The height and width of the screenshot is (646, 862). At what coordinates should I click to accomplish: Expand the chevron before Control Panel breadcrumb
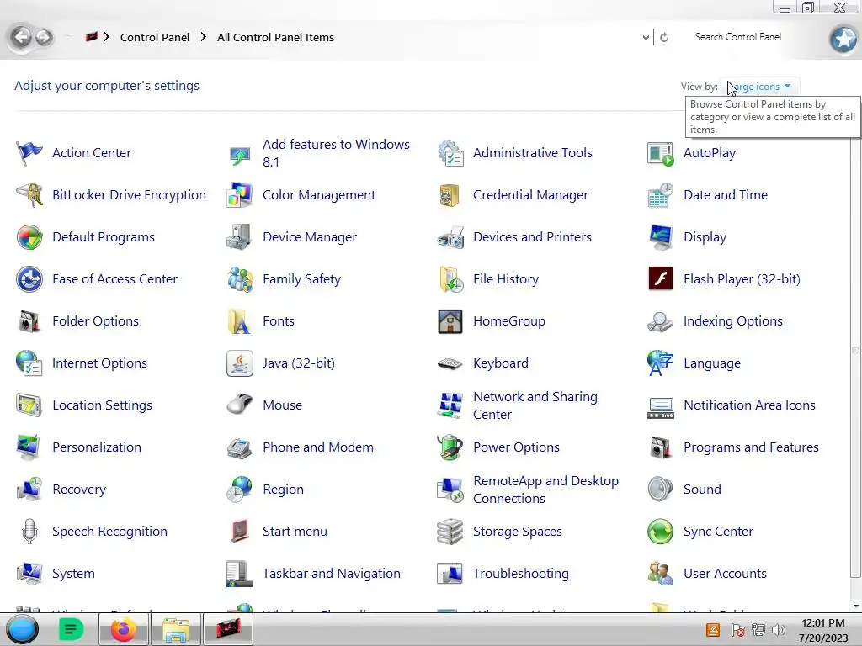pyautogui.click(x=107, y=37)
